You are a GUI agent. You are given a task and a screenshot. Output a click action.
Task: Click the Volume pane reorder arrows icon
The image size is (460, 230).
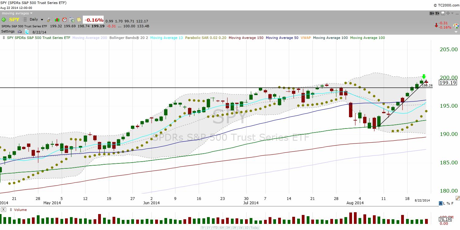[x=10, y=210]
